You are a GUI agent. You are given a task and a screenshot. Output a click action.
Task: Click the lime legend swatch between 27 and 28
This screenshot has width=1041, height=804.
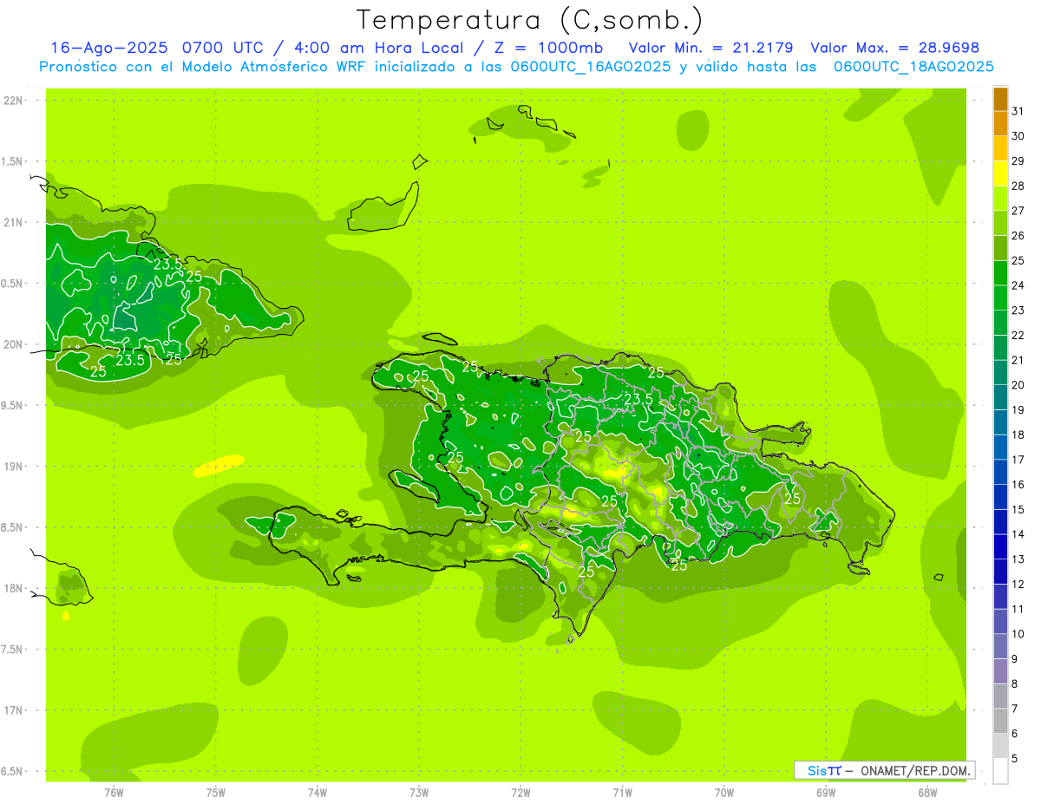(1000, 198)
